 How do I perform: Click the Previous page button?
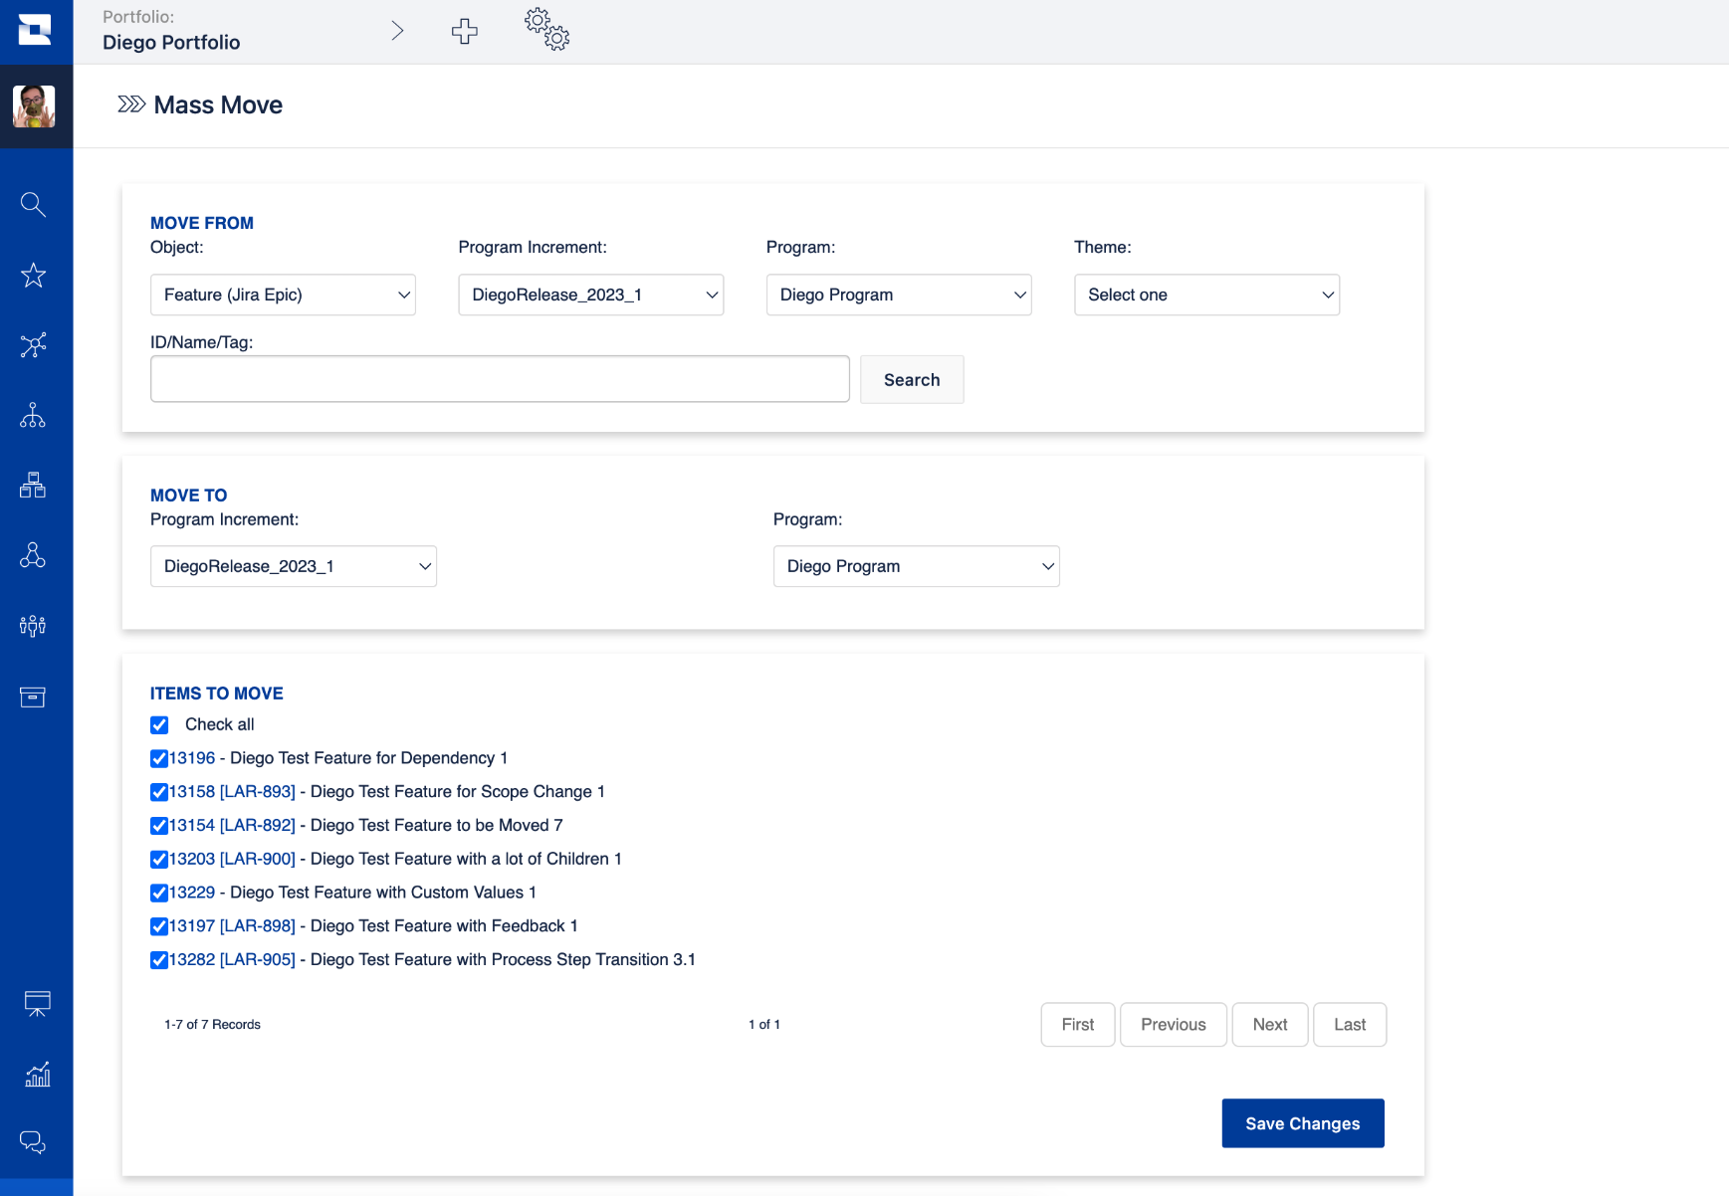point(1174,1025)
